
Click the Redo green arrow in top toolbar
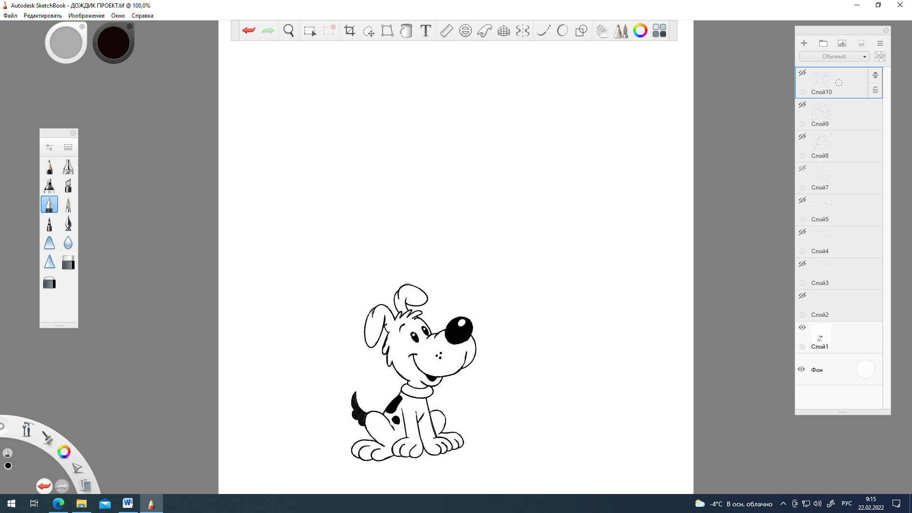(x=268, y=30)
